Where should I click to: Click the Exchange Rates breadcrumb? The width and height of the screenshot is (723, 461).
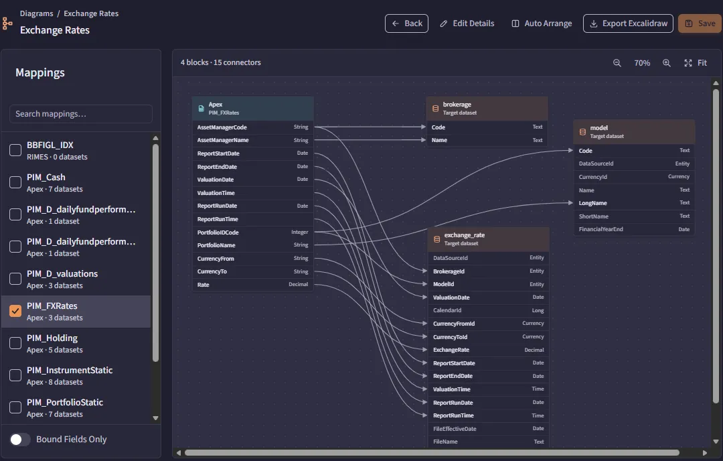(91, 13)
